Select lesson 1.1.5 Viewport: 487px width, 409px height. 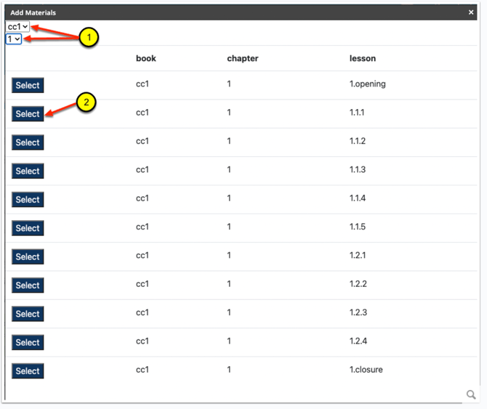28,228
